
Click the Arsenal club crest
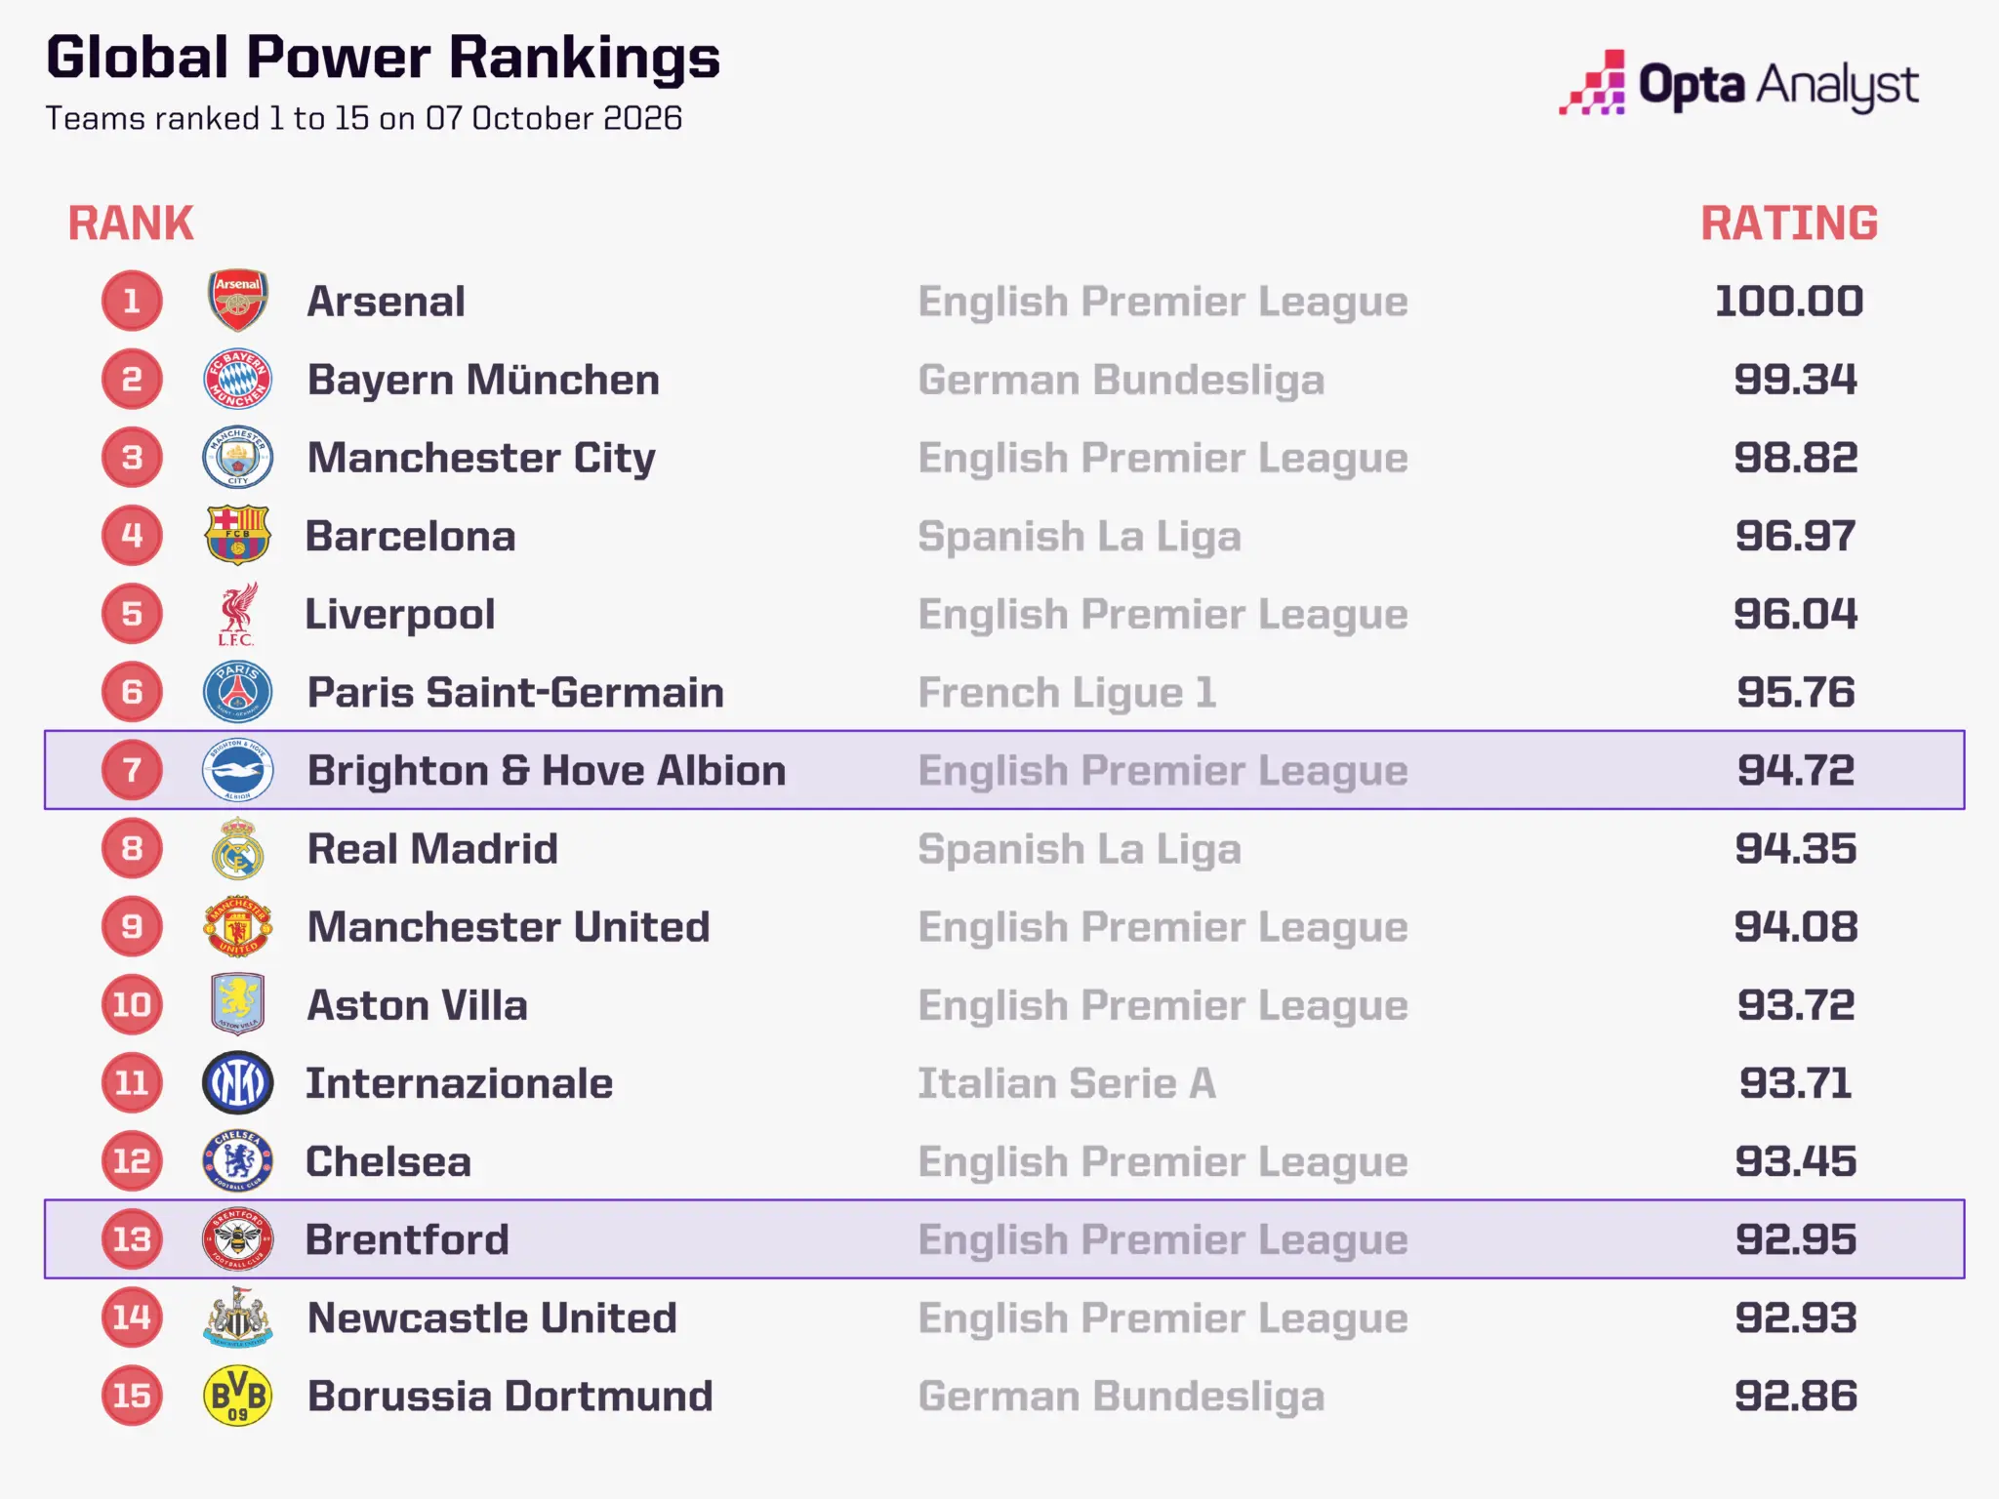(x=237, y=301)
